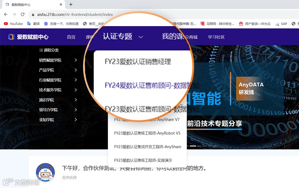The width and height of the screenshot is (299, 188).
Task: Select the 领导力学院 category
Action: (48, 110)
